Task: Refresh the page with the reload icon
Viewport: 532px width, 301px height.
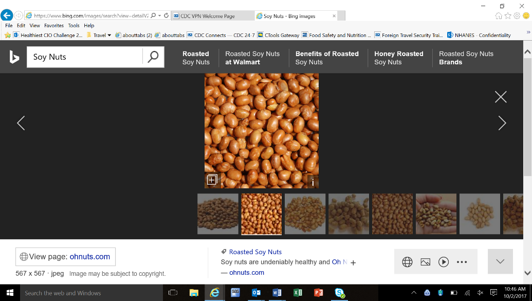Action: click(x=166, y=15)
